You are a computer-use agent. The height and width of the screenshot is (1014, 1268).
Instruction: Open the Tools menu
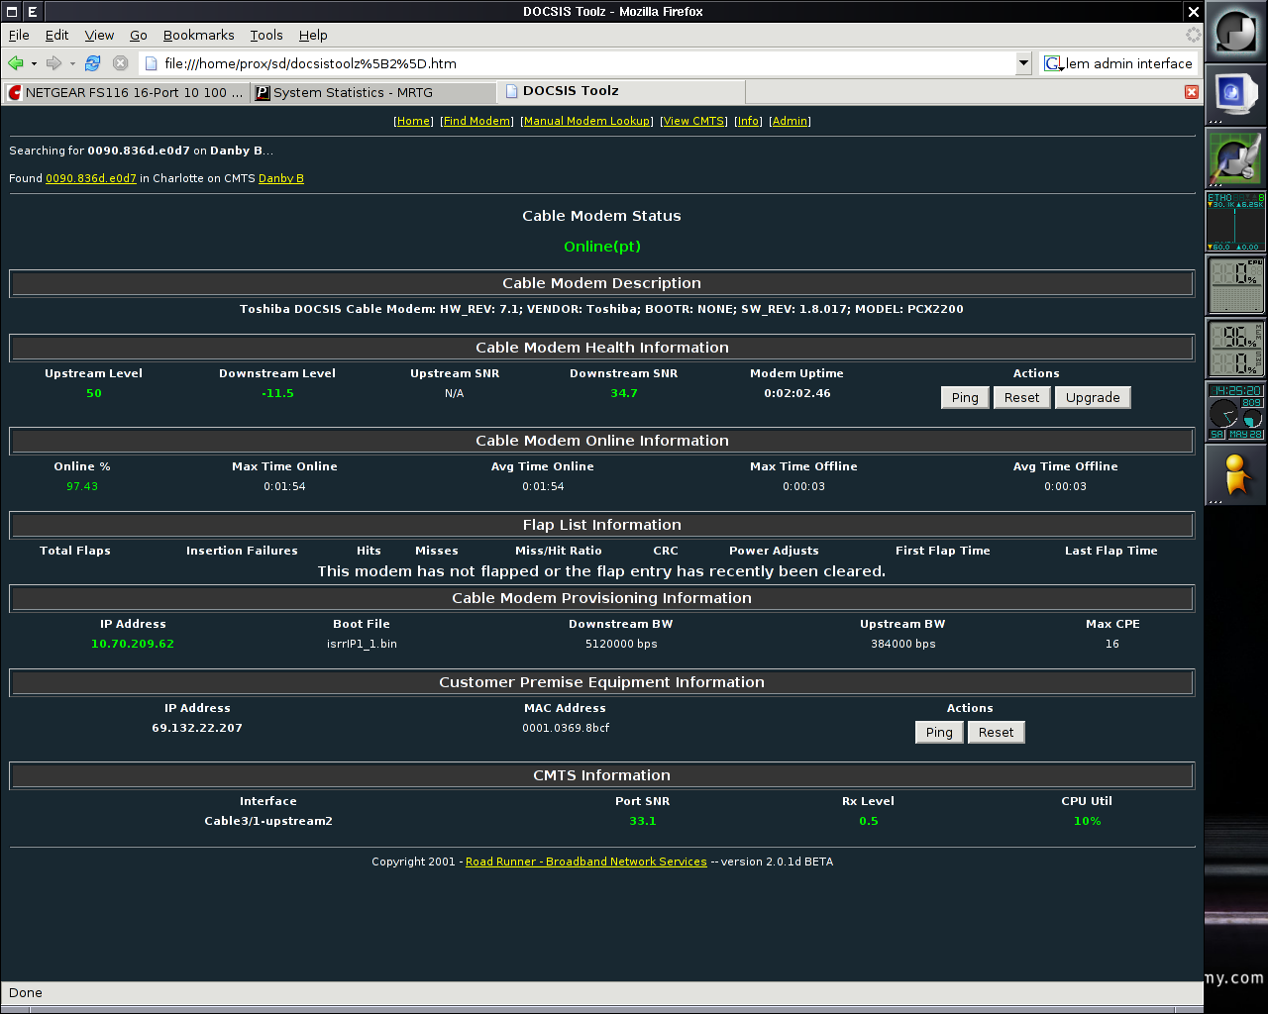pyautogui.click(x=266, y=35)
